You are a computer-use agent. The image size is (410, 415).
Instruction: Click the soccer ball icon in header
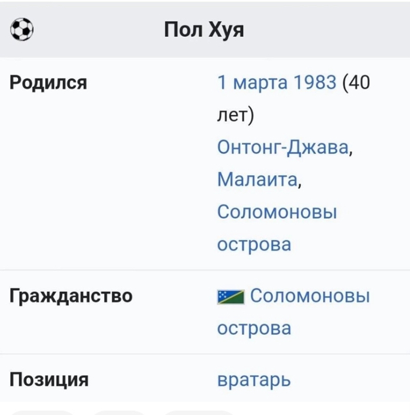click(22, 29)
